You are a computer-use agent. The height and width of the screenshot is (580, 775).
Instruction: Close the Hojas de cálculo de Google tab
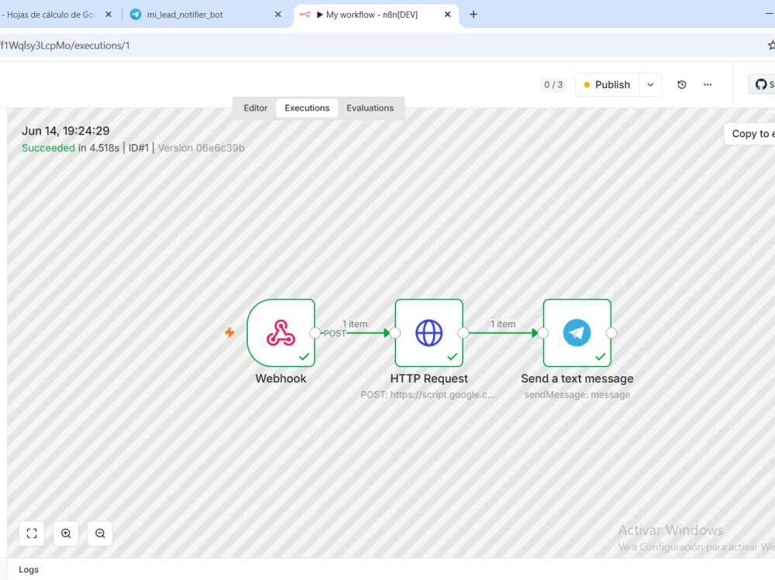tap(108, 15)
